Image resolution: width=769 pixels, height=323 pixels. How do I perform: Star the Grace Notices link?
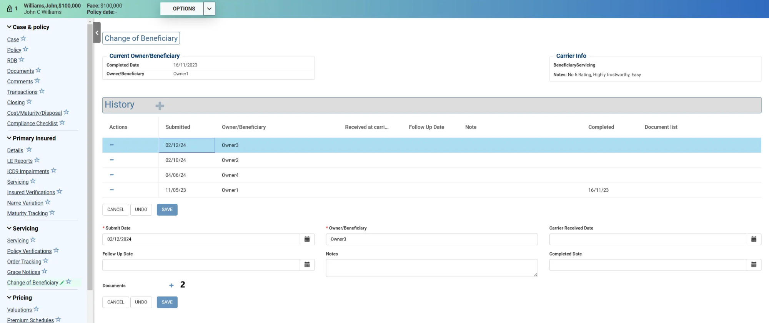click(x=45, y=272)
